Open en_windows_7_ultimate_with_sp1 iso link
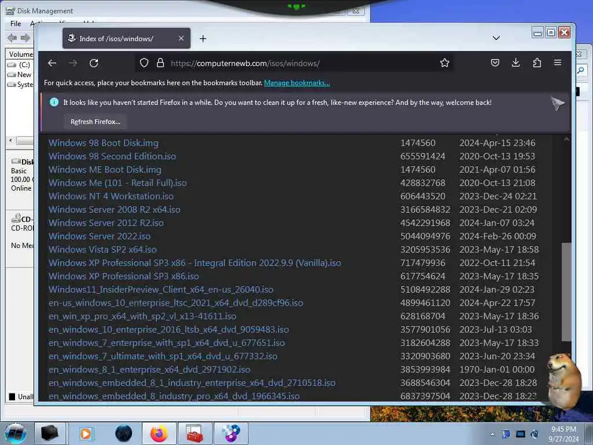Viewport: 593px width, 445px height. pyautogui.click(x=163, y=356)
